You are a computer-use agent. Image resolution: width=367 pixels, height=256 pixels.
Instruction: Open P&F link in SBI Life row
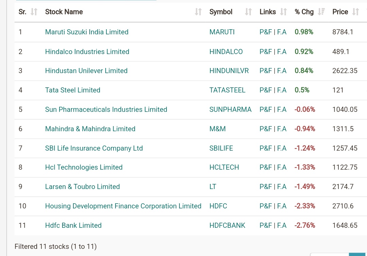pyautogui.click(x=266, y=148)
